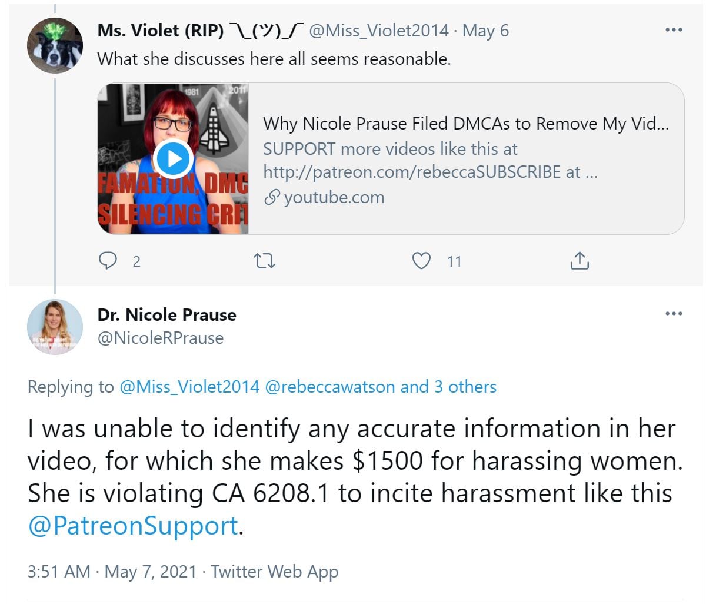Click the Twitter Web App source label
Viewport: 716px width, 604px height.
click(274, 571)
